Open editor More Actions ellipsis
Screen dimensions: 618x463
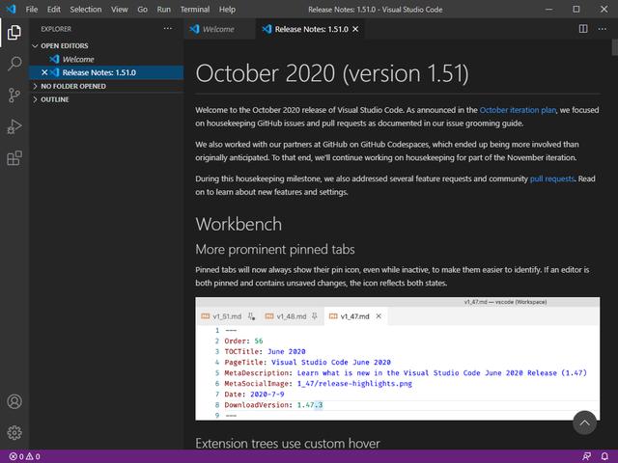click(603, 29)
